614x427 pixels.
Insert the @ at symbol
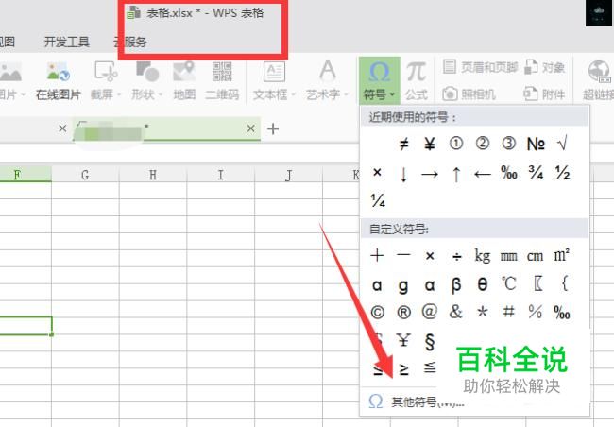click(430, 312)
